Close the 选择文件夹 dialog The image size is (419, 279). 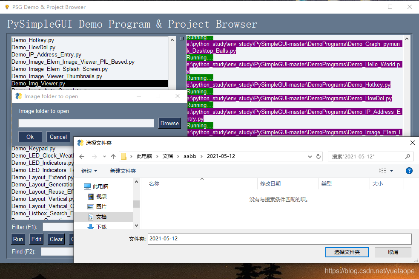[x=412, y=143]
